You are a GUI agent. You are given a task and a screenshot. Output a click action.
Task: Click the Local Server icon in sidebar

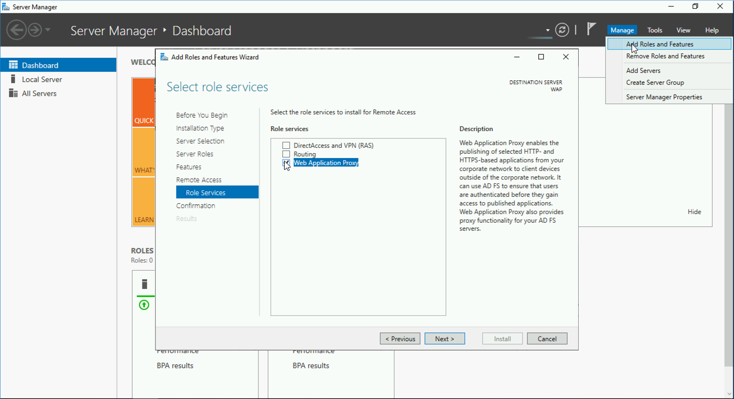tap(13, 79)
